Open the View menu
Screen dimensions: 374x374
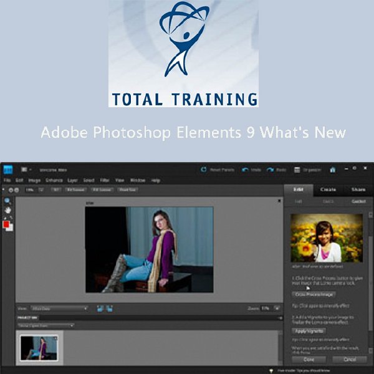120,180
